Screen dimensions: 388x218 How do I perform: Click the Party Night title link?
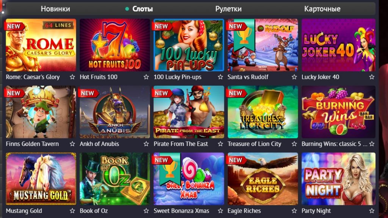coord(316,211)
